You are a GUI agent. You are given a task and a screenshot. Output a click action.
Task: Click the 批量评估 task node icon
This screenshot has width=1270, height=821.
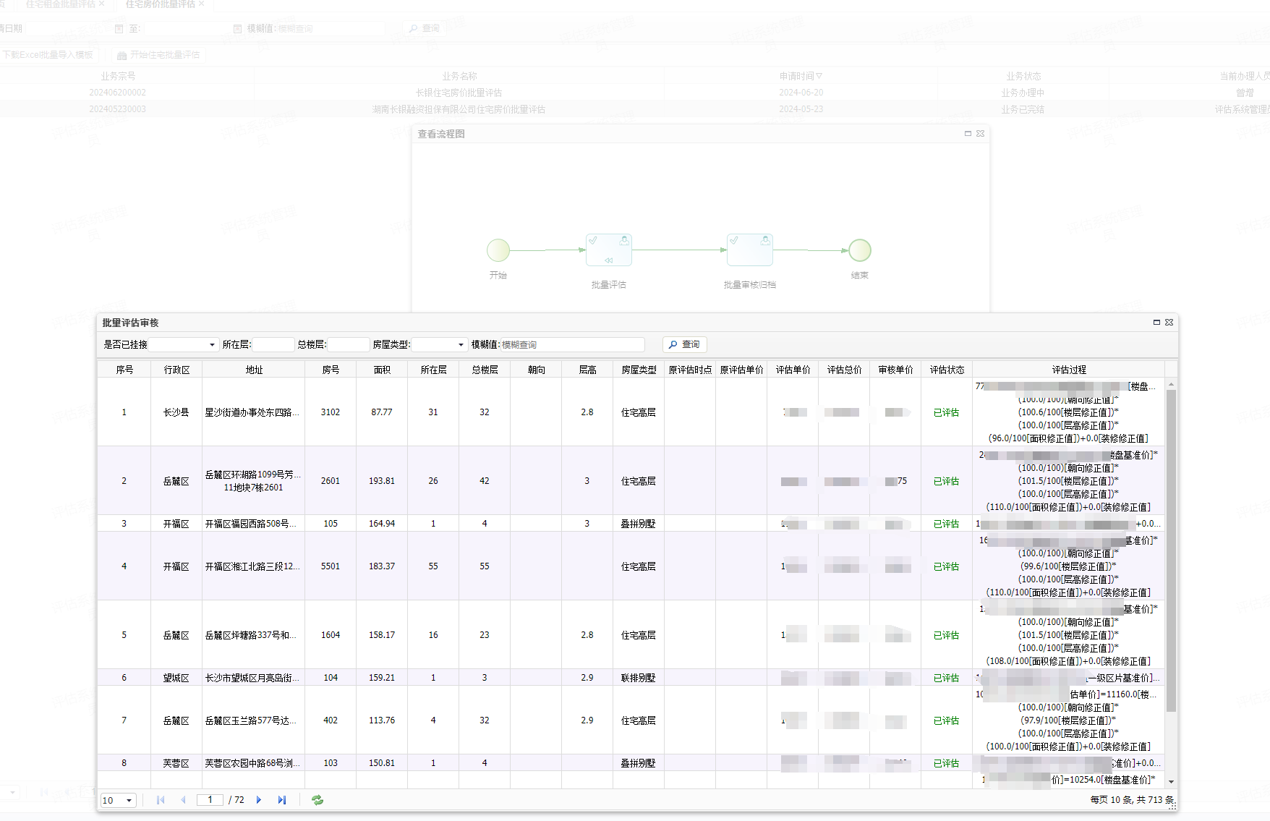(609, 250)
